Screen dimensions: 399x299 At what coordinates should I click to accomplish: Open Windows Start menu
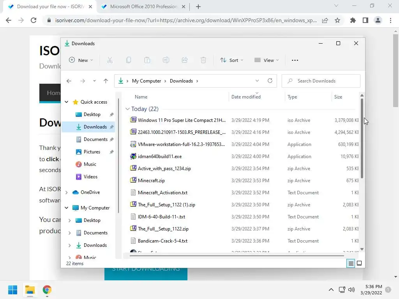(x=13, y=290)
